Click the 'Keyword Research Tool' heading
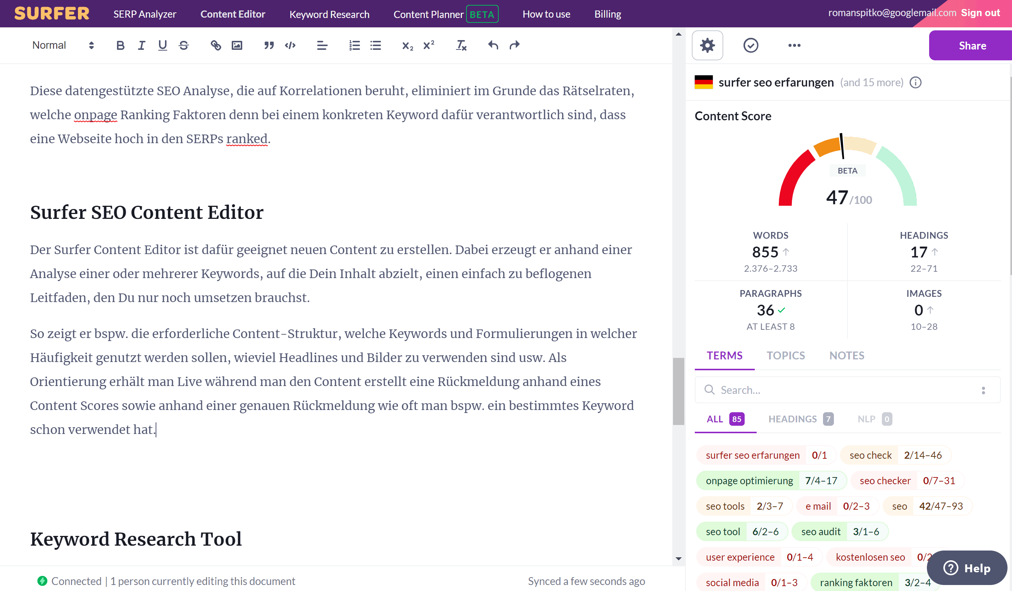The width and height of the screenshot is (1012, 591). 136,539
